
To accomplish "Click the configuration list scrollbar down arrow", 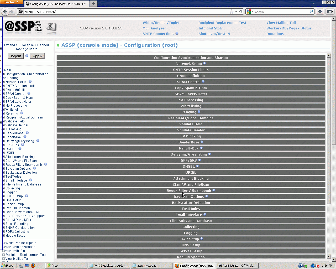I will click(329, 256).
